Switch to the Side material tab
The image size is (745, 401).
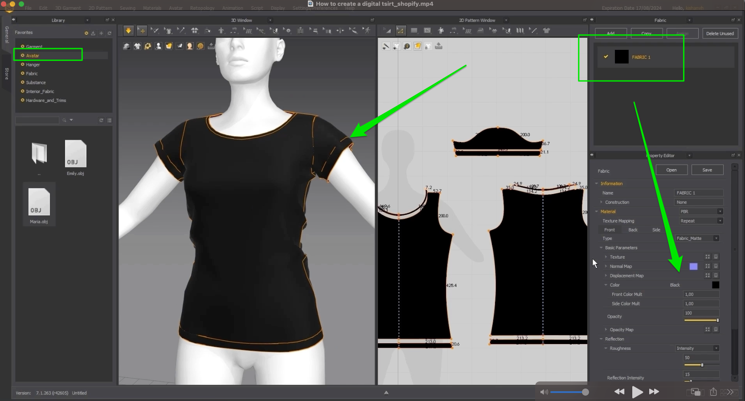point(656,230)
